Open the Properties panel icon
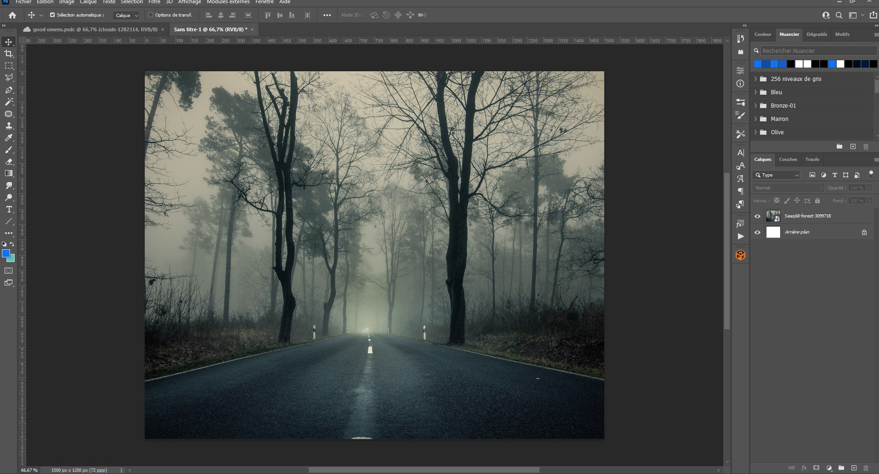879x474 pixels. coord(740,70)
